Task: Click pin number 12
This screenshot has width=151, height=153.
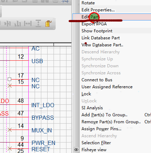Action: tap(21, 56)
